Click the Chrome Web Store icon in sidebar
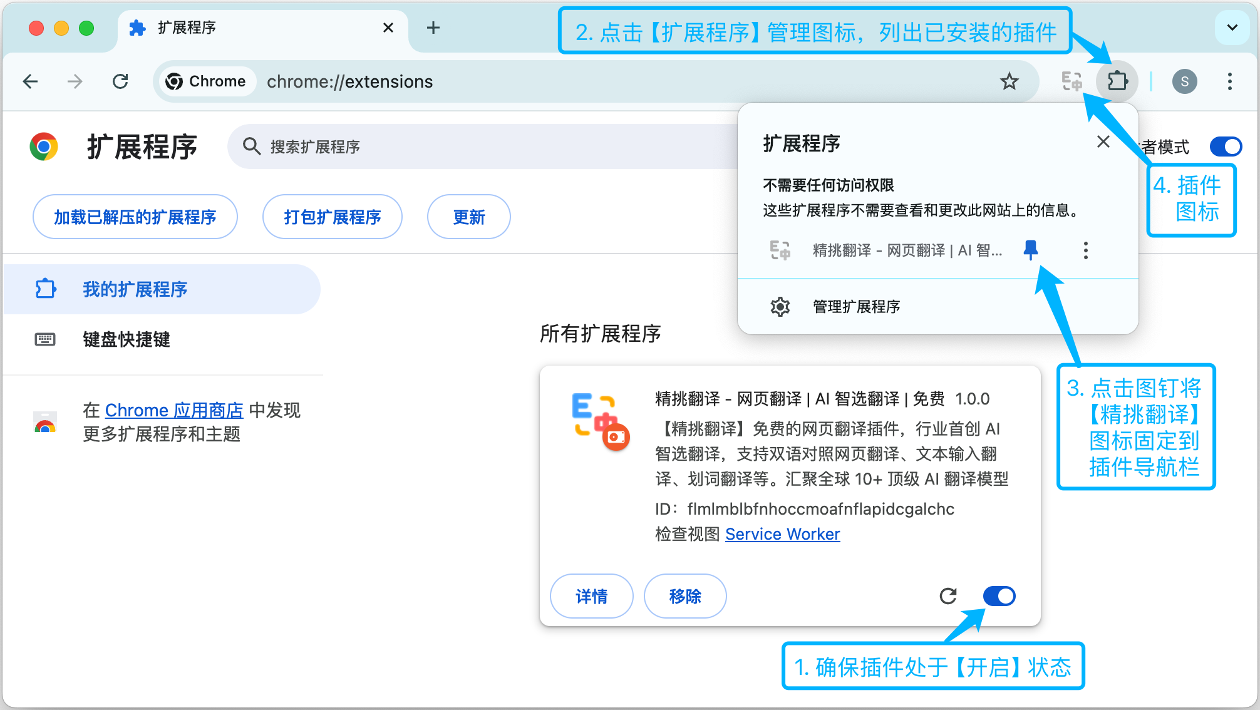Image resolution: width=1260 pixels, height=710 pixels. pos(45,423)
